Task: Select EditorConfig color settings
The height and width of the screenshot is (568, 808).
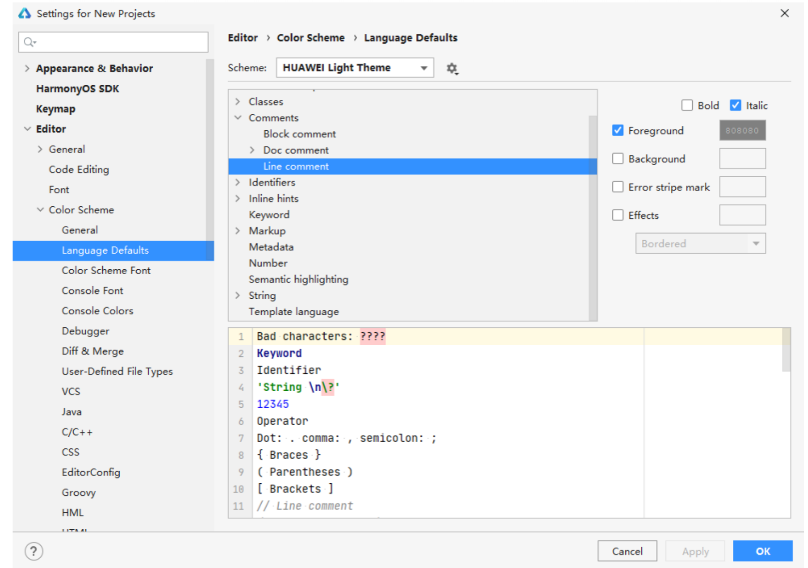Action: pos(91,472)
